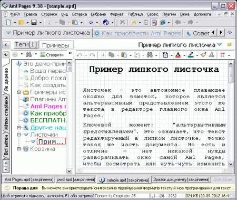Click the New document icon
This screenshot has height=200, width=237.
[x=8, y=22]
